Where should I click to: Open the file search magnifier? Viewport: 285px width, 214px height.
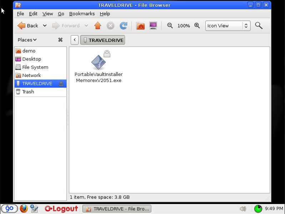(x=259, y=26)
